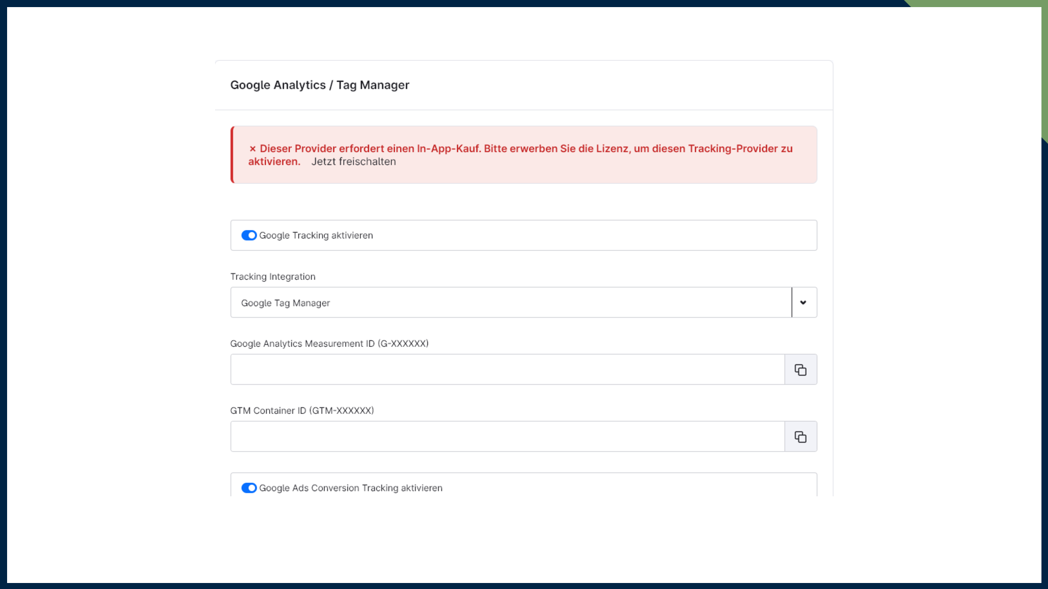Copy the Google Analytics Measurement ID
Image resolution: width=1048 pixels, height=589 pixels.
tap(800, 370)
